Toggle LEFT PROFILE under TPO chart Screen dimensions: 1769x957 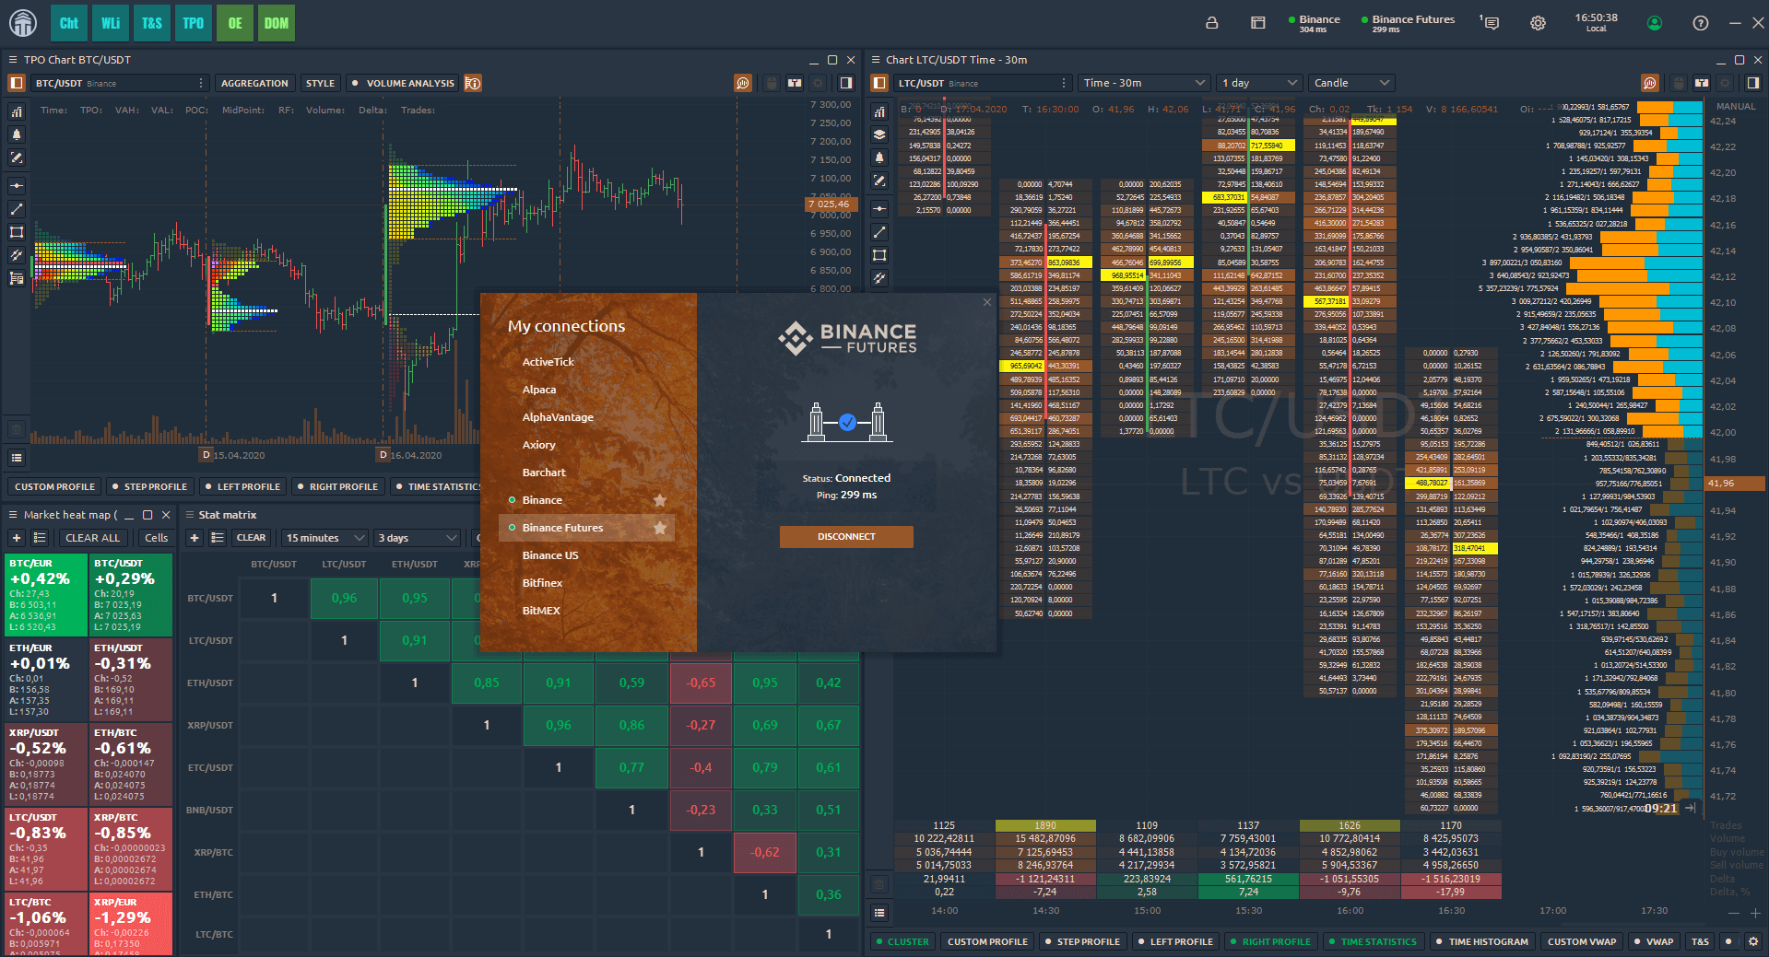[x=242, y=486]
